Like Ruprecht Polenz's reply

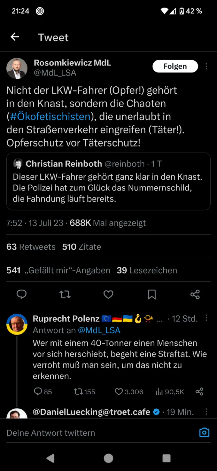119,392
